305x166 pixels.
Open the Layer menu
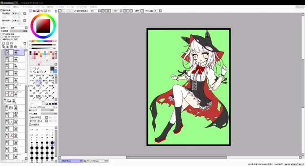point(39,7)
